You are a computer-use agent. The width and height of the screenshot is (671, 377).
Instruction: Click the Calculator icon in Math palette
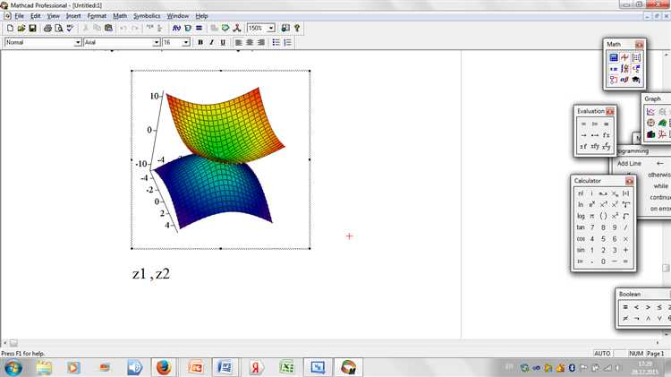pos(614,57)
